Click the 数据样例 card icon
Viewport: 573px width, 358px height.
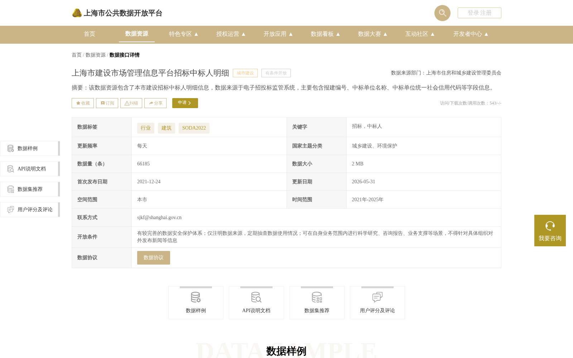[x=196, y=297]
